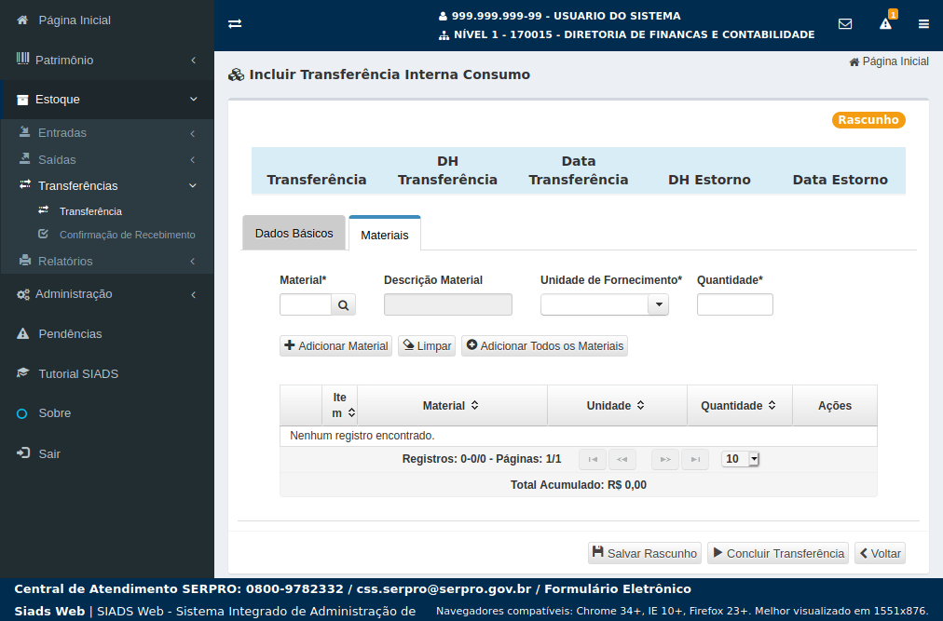Image resolution: width=943 pixels, height=621 pixels.
Task: Click the Material code input field
Action: [x=306, y=304]
